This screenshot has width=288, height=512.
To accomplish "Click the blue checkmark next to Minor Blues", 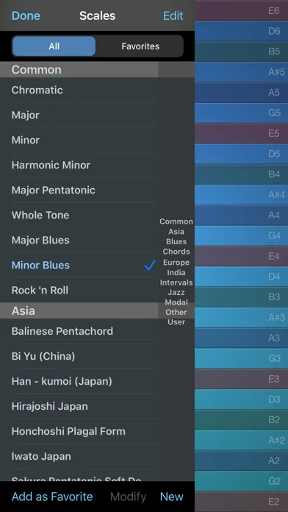I will pyautogui.click(x=150, y=266).
